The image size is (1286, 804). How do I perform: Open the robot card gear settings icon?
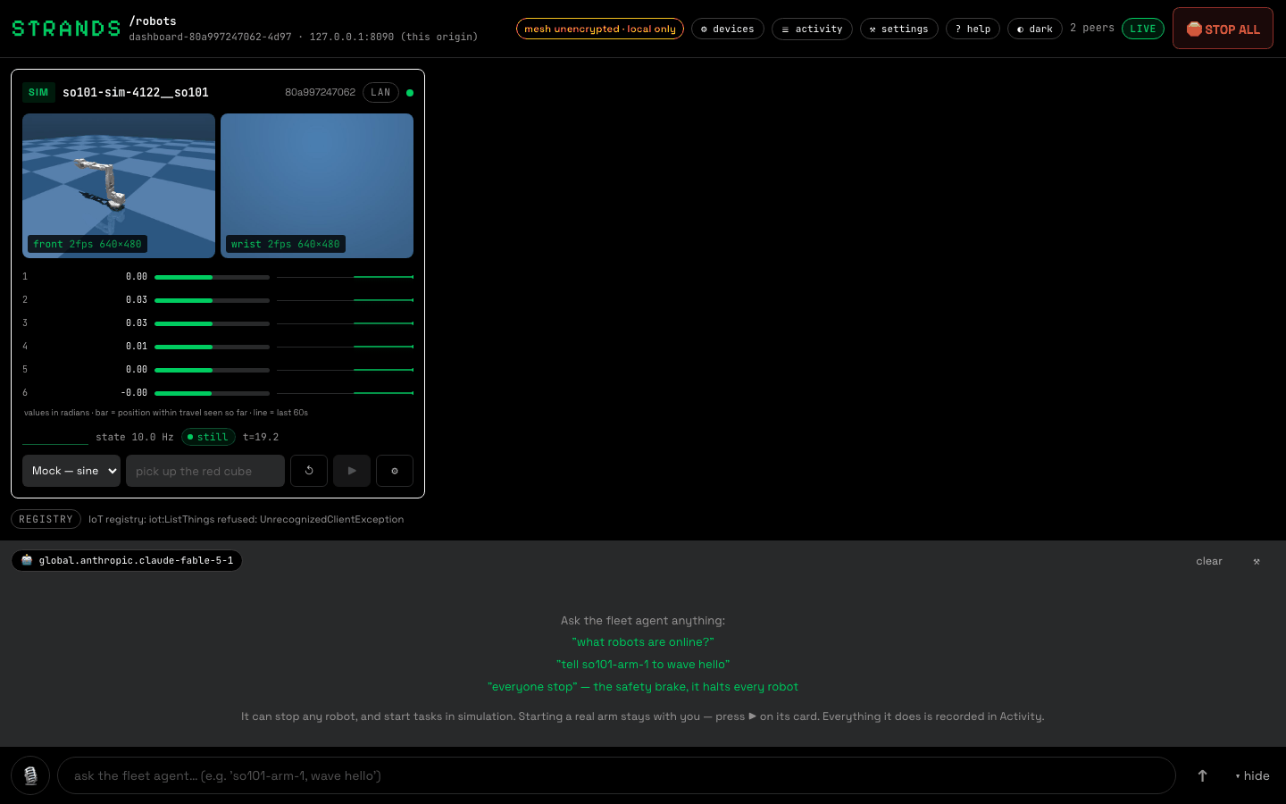click(395, 471)
